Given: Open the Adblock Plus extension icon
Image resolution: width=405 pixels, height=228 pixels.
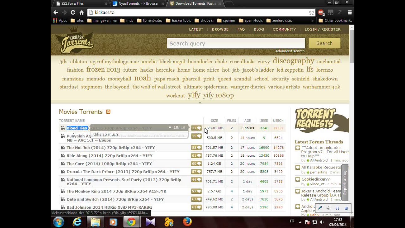Looking at the screenshot, I should pyautogui.click(x=321, y=12).
